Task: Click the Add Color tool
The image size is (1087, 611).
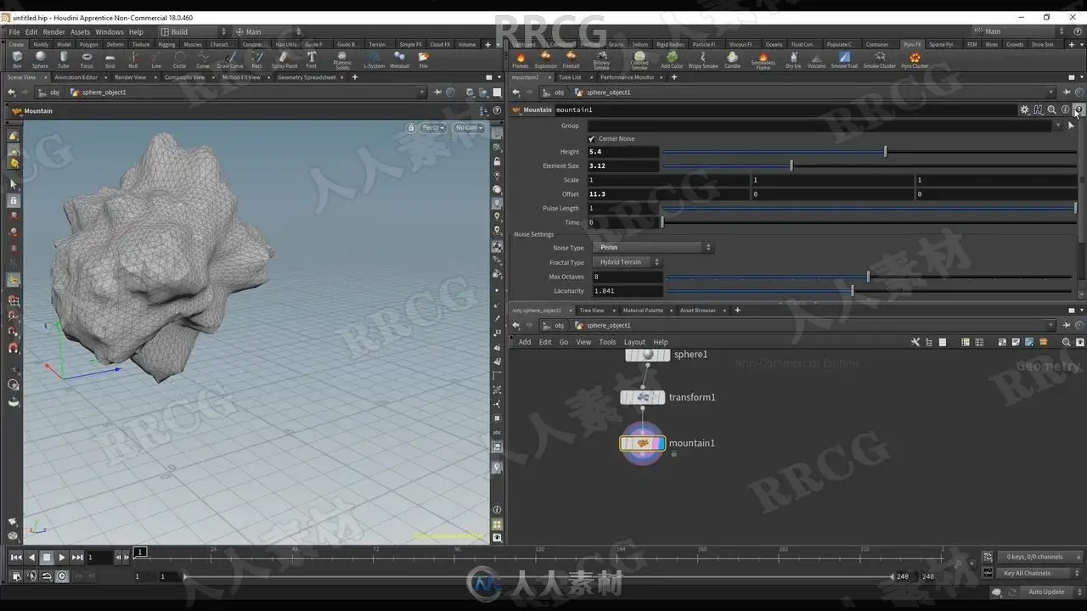Action: coord(672,59)
